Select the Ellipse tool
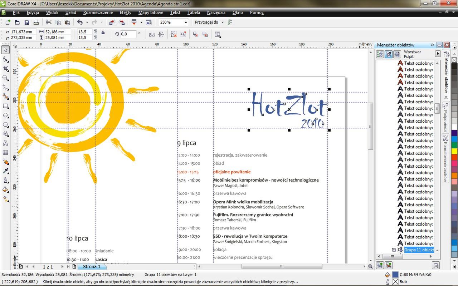Screen dimensions: 458x286 (5, 115)
